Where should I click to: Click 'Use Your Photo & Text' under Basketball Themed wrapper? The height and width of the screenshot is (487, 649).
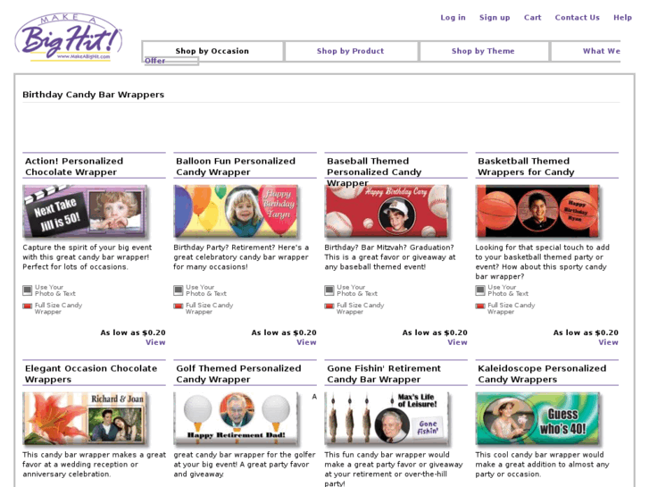(508, 290)
